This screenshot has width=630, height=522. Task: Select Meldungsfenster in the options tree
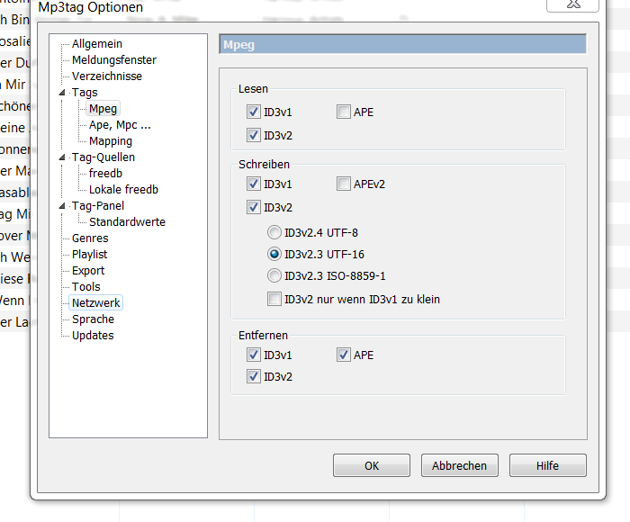pyautogui.click(x=114, y=60)
